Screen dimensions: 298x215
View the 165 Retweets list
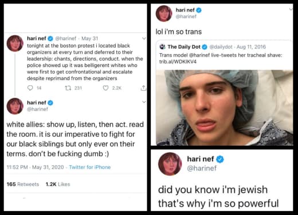[23, 184]
